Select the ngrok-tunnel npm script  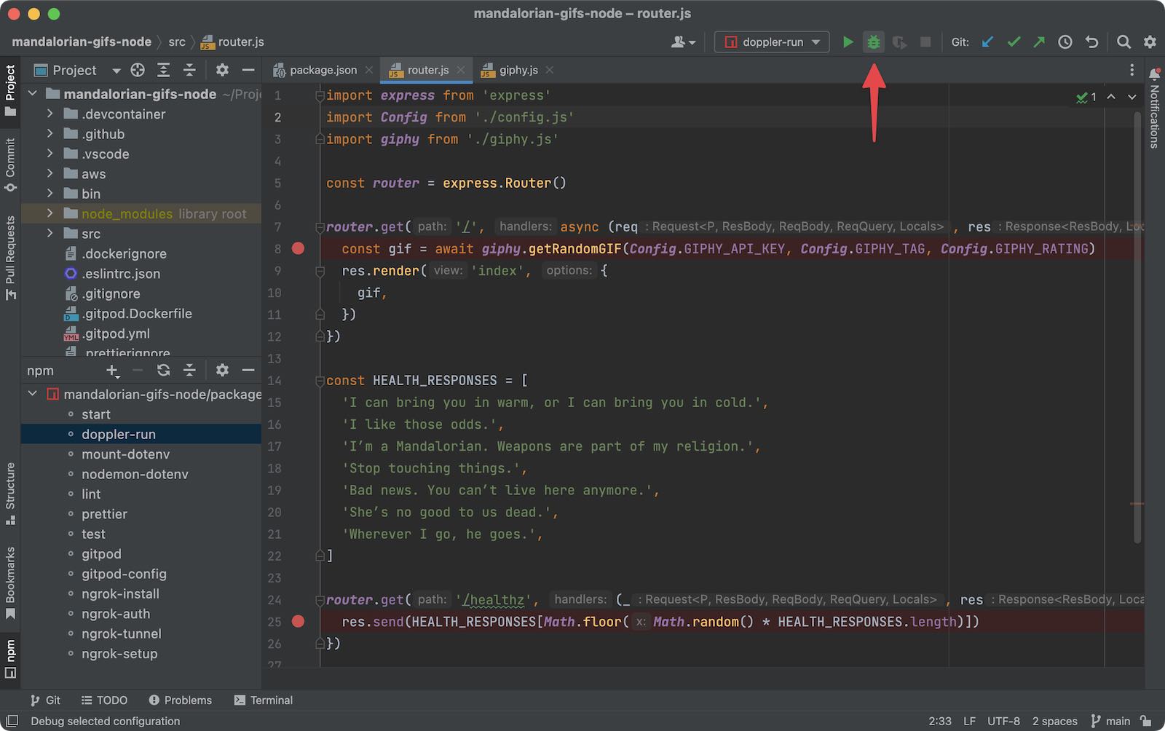tap(122, 633)
